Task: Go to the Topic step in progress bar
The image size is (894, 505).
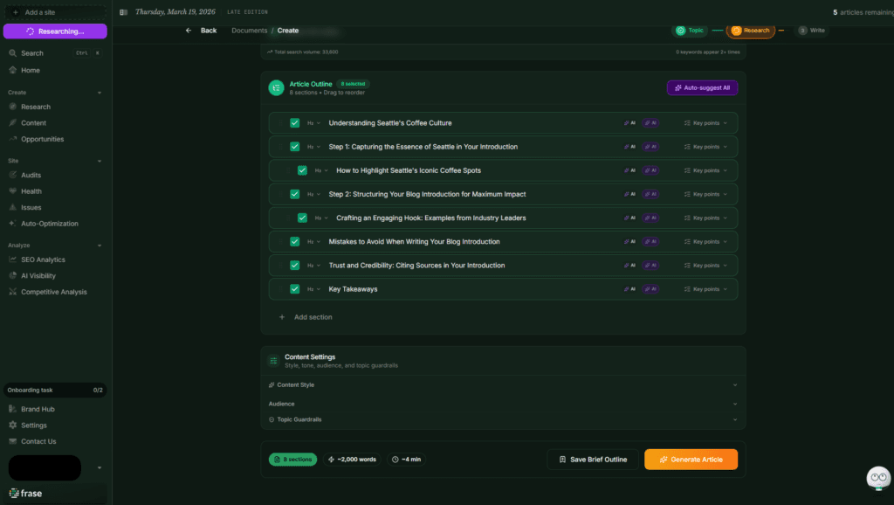Action: [x=690, y=31]
